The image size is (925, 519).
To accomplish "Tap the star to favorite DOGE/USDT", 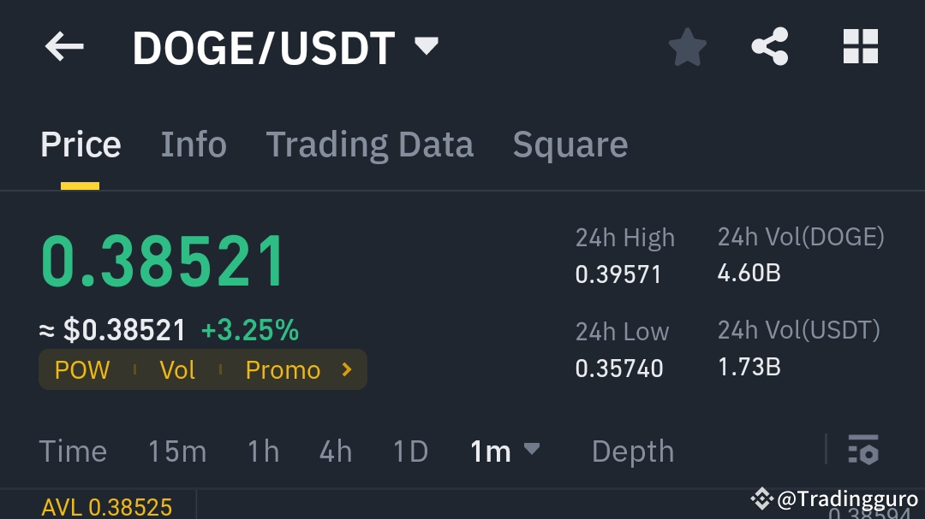I will click(x=688, y=47).
